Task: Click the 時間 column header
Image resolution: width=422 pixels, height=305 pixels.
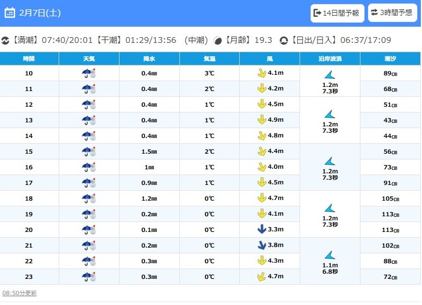Action: (x=29, y=59)
